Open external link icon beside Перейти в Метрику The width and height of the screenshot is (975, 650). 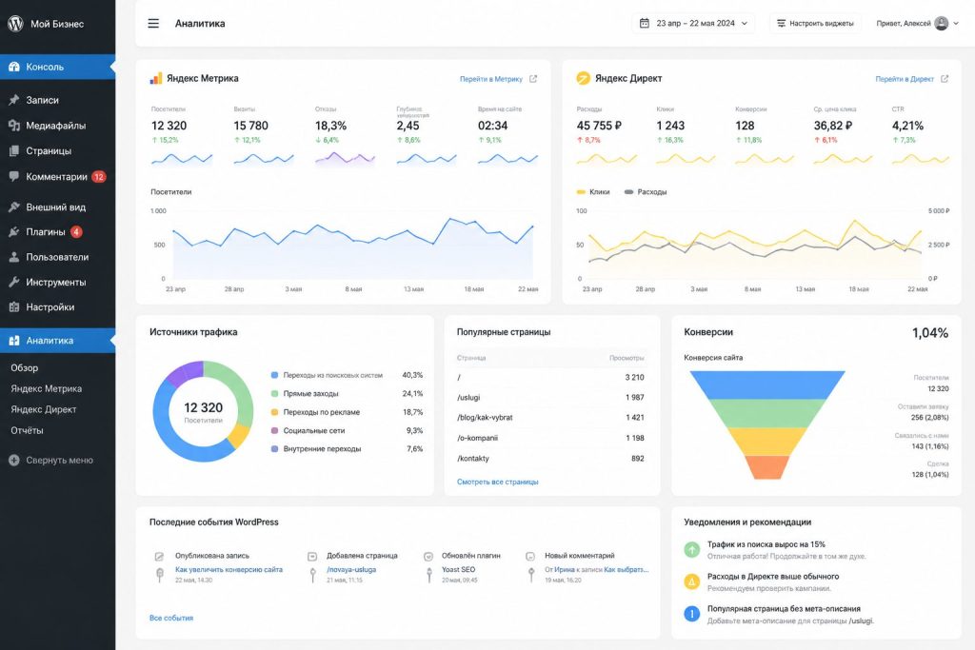(x=533, y=79)
